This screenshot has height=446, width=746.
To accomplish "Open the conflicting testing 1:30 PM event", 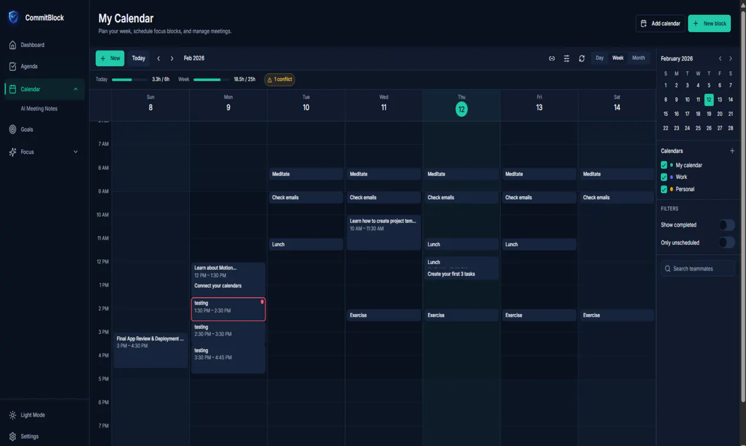I will point(228,309).
